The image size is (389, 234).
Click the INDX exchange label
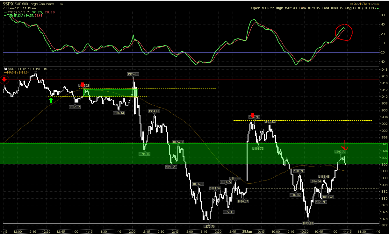[x=59, y=4]
